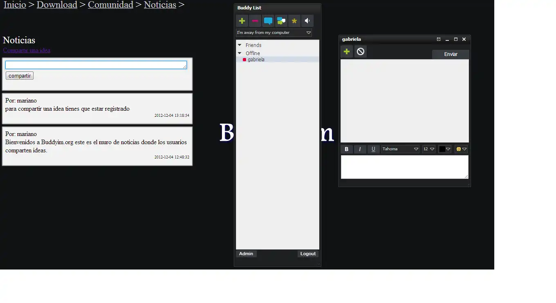Toggle italic formatting in chat
Viewport: 556px width, 303px height.
[360, 149]
